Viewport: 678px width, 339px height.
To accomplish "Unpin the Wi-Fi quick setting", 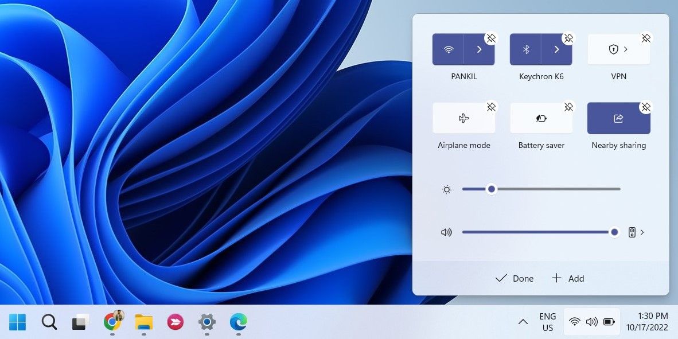I will 491,38.
